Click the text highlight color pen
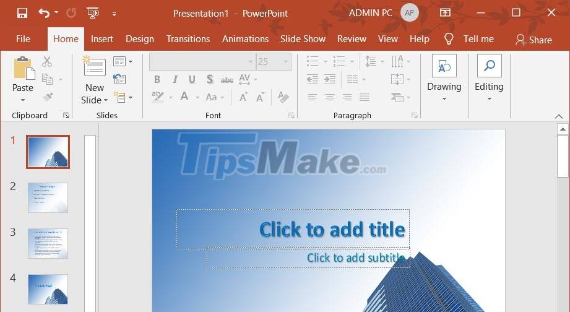This screenshot has height=312, width=570. pyautogui.click(x=158, y=97)
